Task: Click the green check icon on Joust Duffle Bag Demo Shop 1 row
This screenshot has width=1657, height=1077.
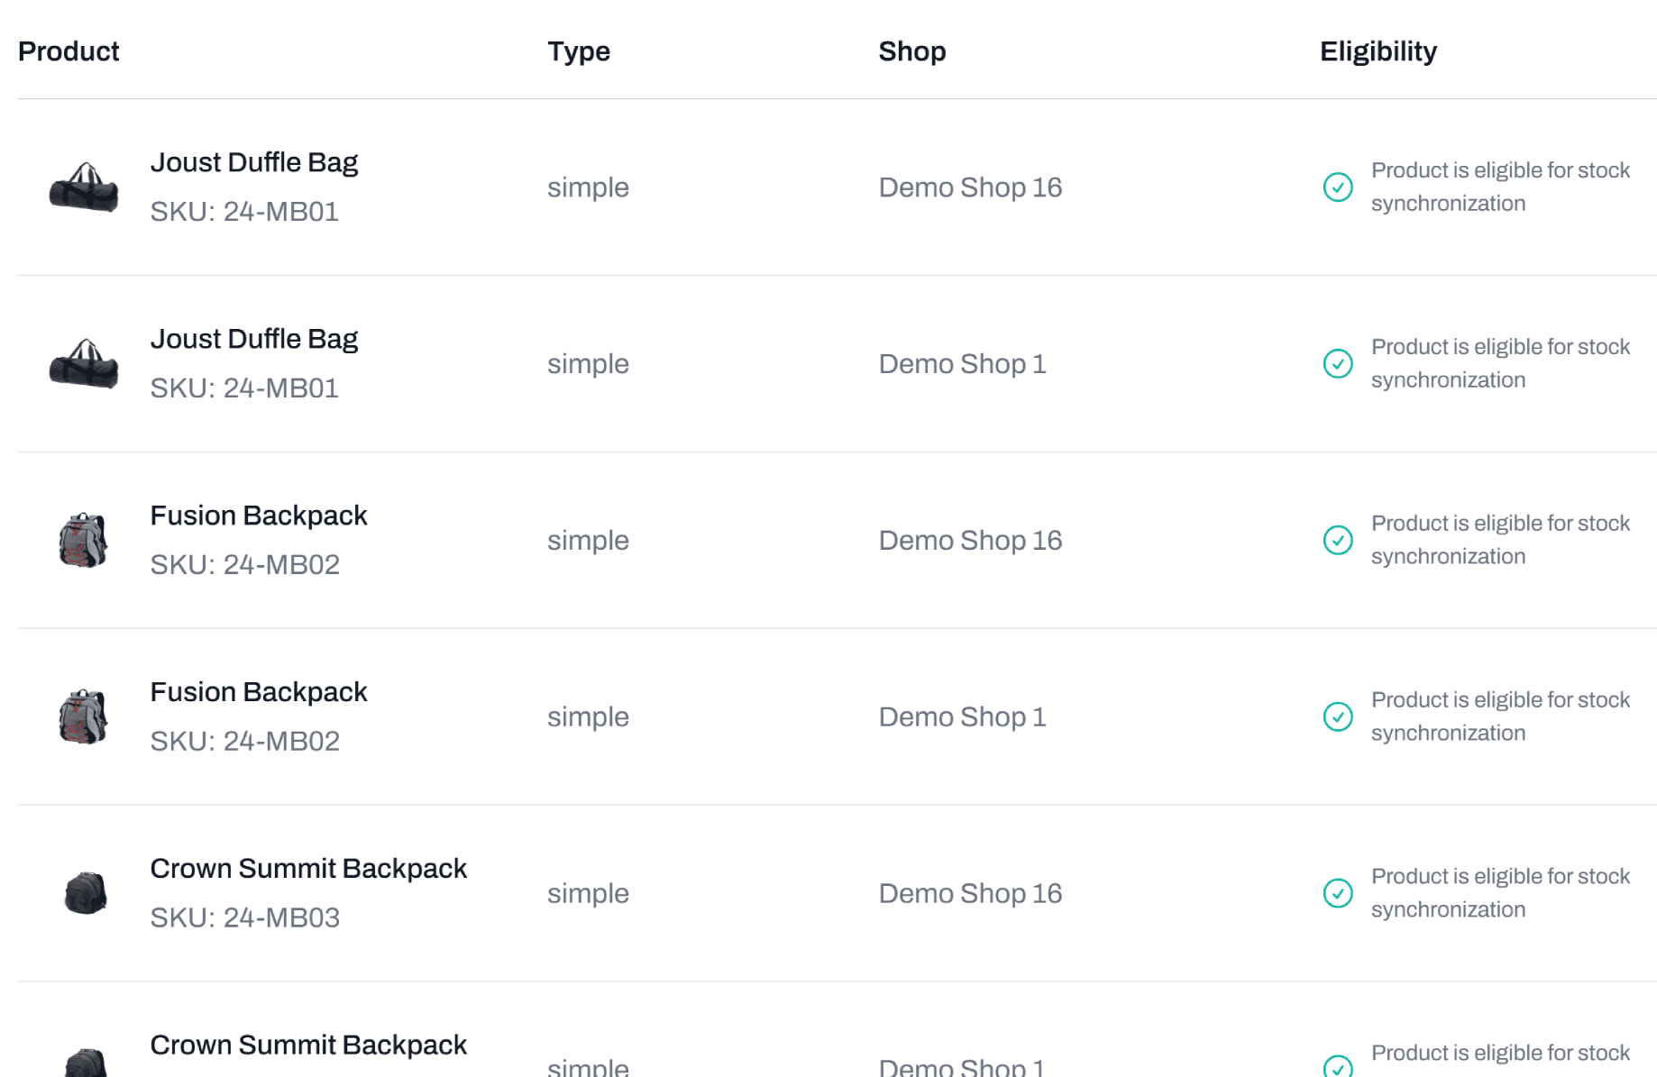Action: (1339, 364)
